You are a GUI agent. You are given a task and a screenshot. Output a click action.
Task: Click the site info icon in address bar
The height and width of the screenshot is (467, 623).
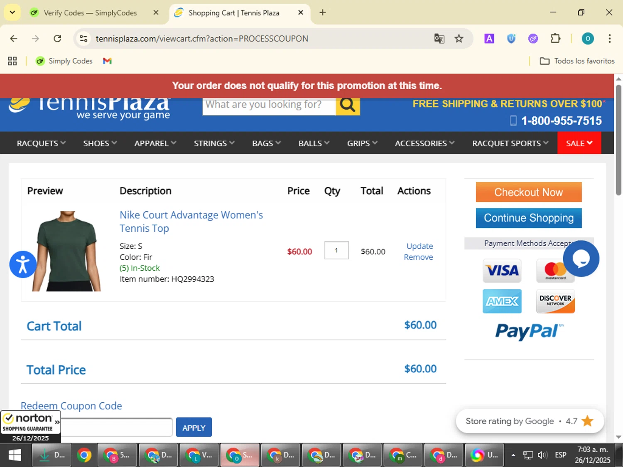coord(83,39)
